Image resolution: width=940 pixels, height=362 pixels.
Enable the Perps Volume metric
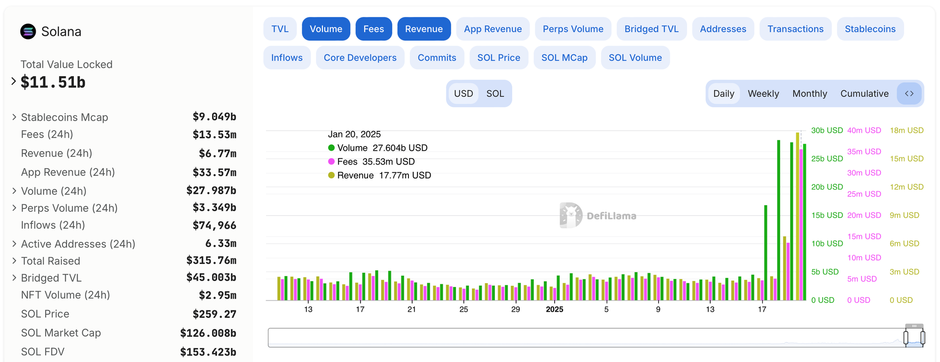(x=573, y=29)
